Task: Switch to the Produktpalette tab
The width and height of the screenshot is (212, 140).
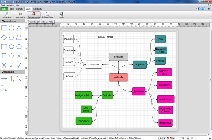Action: coord(37,9)
